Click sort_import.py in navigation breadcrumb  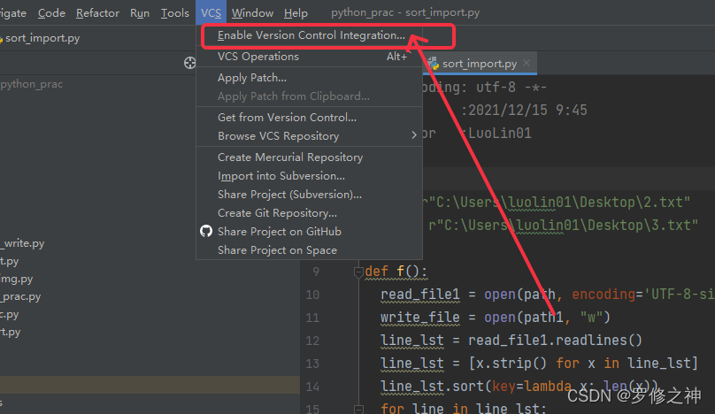[42, 38]
